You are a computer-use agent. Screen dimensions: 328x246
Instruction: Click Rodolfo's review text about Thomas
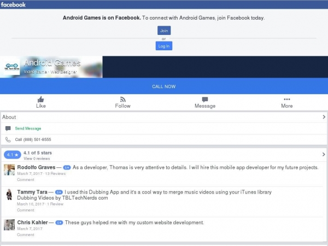pyautogui.click(x=195, y=168)
